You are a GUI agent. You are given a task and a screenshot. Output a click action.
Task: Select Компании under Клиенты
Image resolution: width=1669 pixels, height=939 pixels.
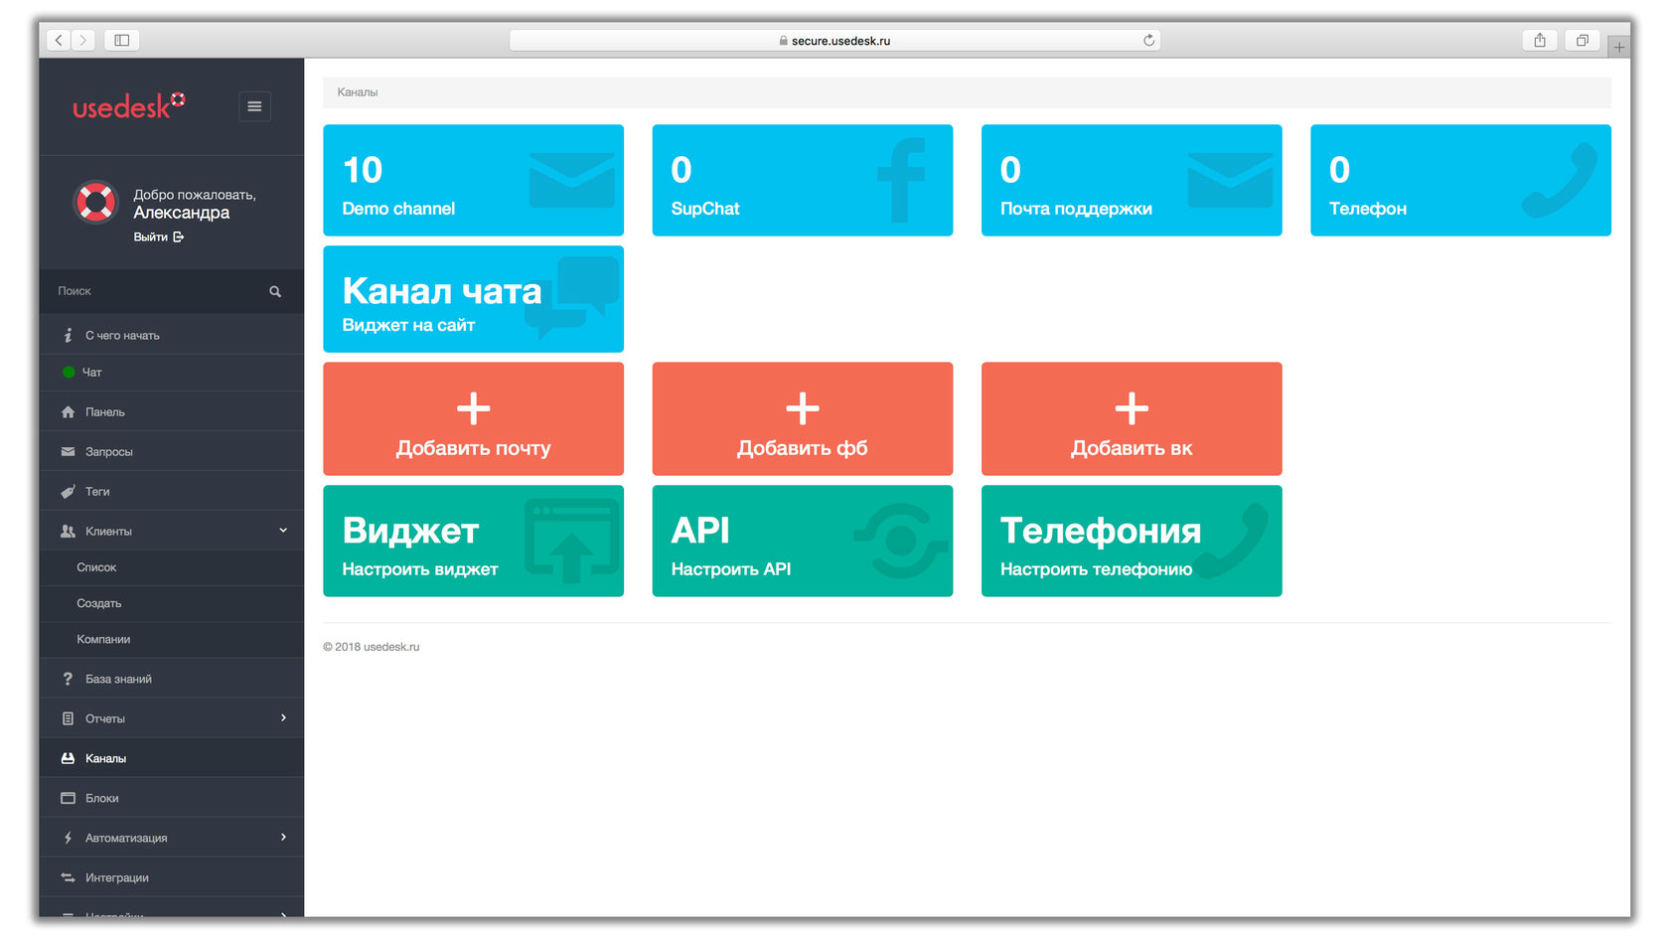coord(172,639)
